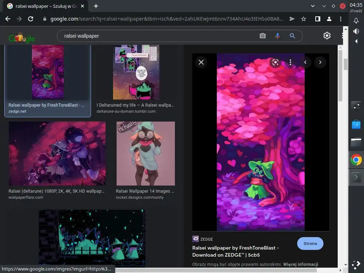Open the file manager dock icon

tap(356, 142)
